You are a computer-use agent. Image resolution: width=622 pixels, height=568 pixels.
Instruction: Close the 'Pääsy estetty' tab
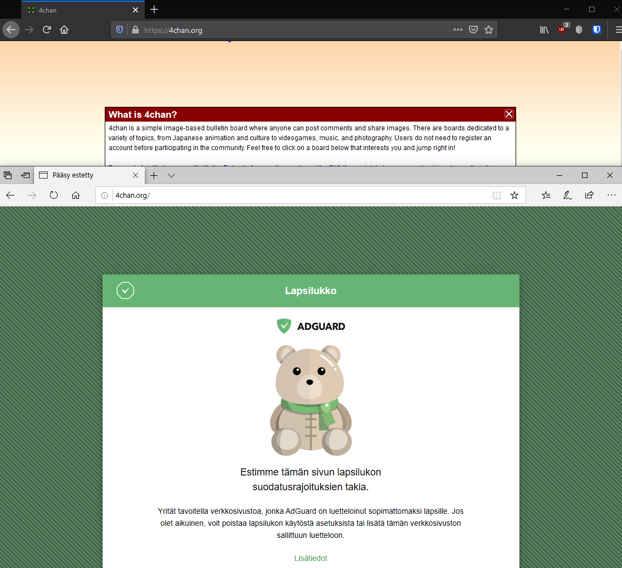135,175
